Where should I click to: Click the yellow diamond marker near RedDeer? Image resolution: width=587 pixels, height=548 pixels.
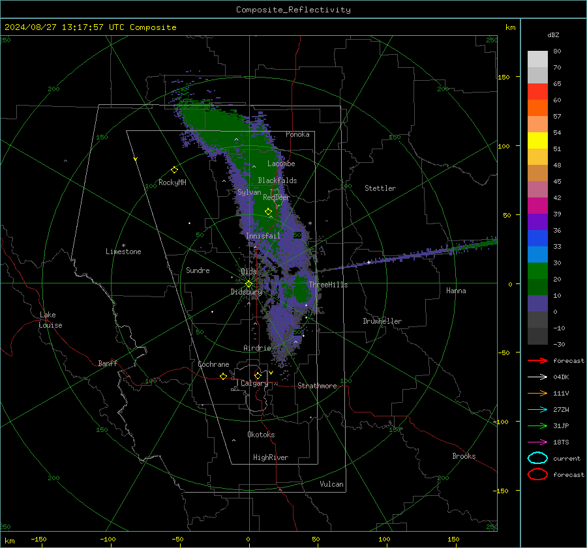(x=268, y=212)
